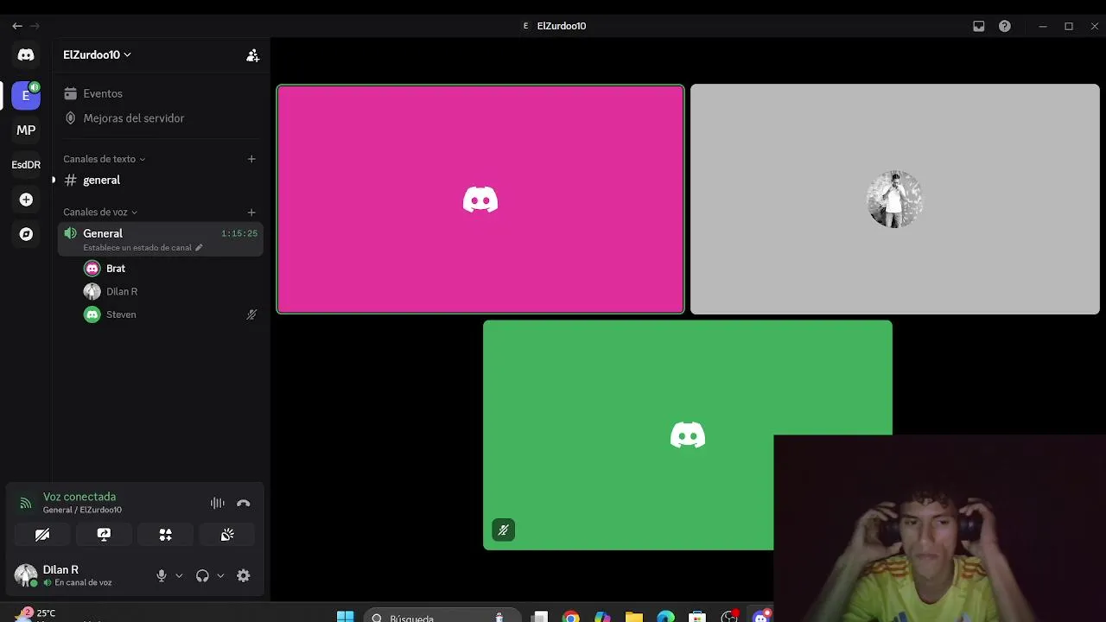
Task: Toggle microphone mute in user panel
Action: pyautogui.click(x=162, y=575)
